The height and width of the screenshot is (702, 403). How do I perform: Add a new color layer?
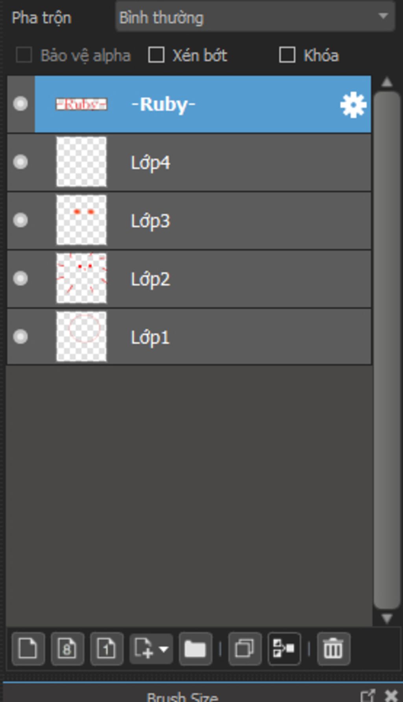28,648
